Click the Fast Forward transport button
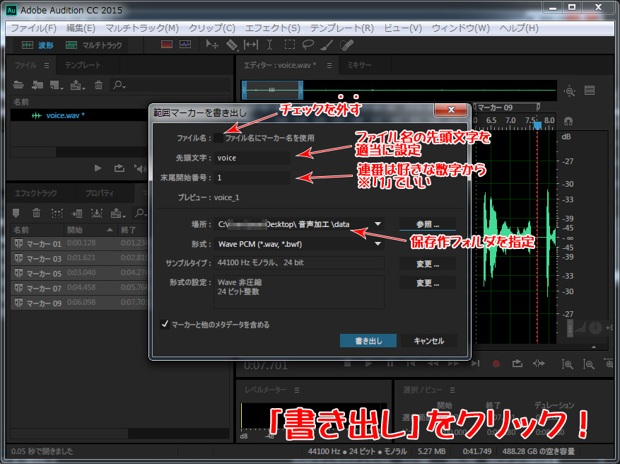This screenshot has height=464, width=620. coord(454,364)
